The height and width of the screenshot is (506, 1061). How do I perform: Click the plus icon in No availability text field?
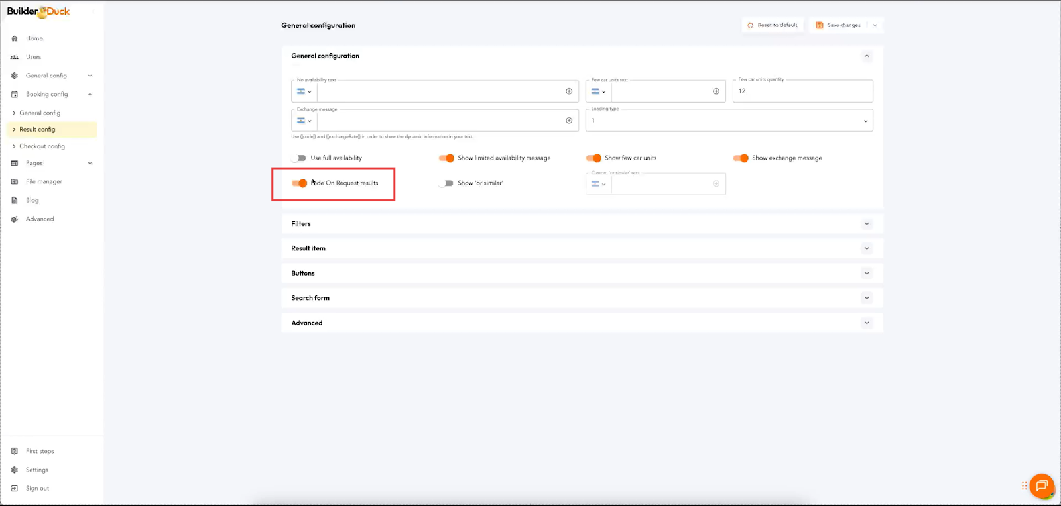pyautogui.click(x=569, y=91)
